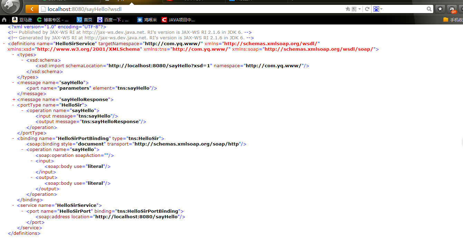Click the closing </portType> tag
Screen dimensions: 463x241
[32, 133]
